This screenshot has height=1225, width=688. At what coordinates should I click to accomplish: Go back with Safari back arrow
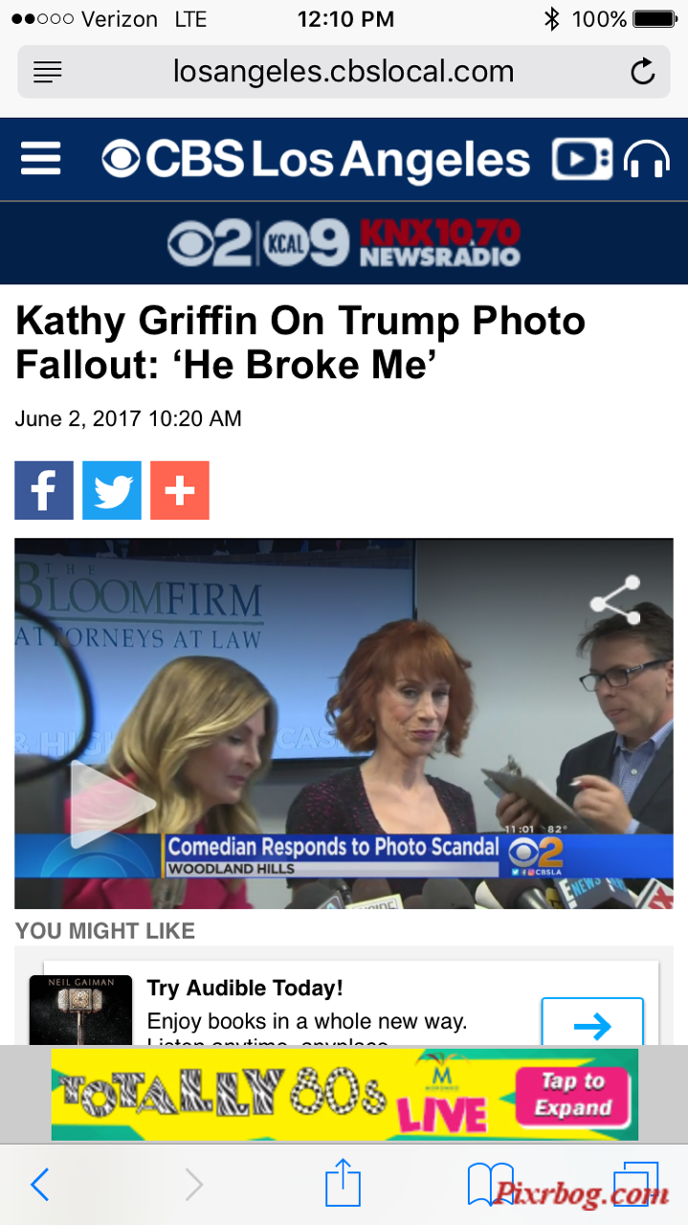point(39,1185)
